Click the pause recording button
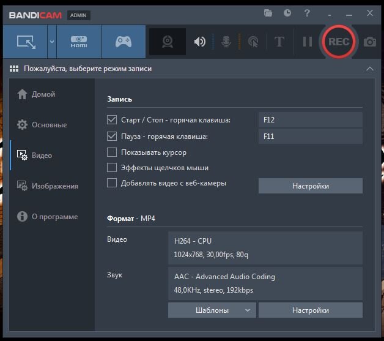 point(308,42)
